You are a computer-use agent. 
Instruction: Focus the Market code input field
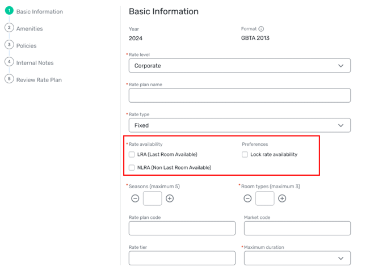tap(297, 228)
